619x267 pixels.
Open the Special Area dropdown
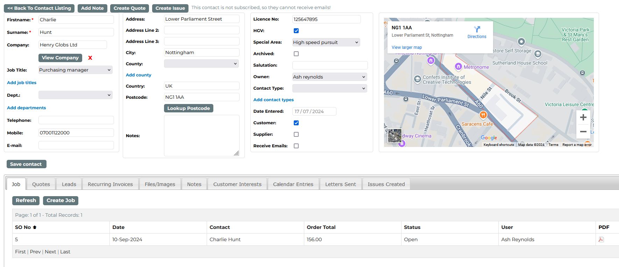coord(326,42)
